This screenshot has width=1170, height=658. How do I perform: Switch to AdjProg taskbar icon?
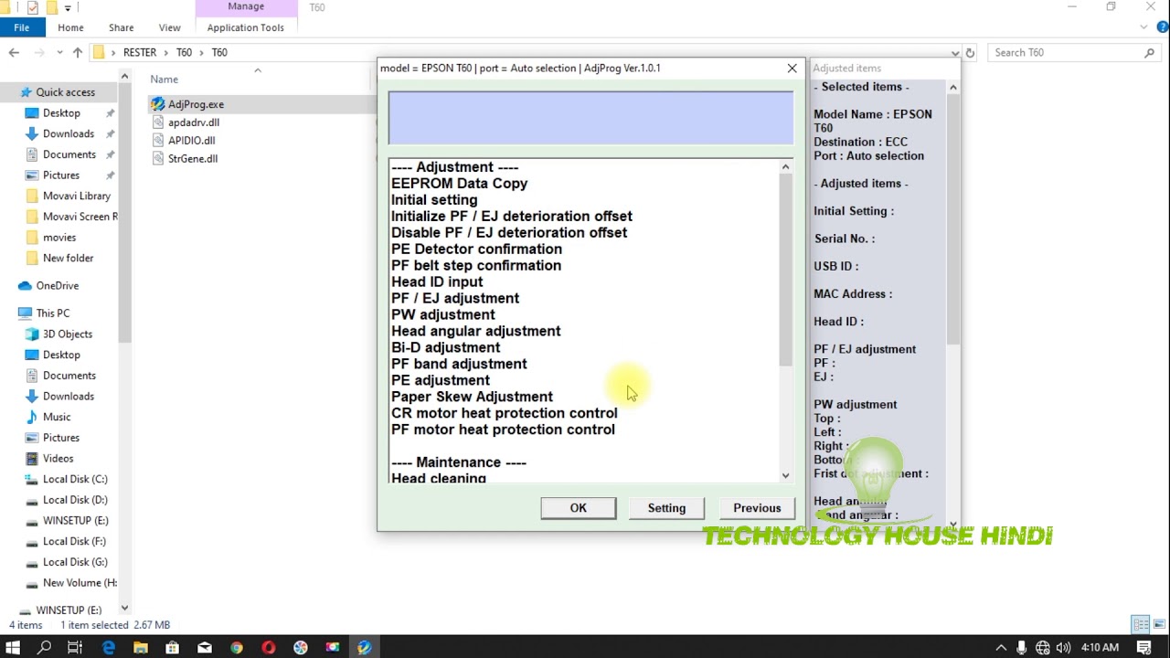(365, 647)
